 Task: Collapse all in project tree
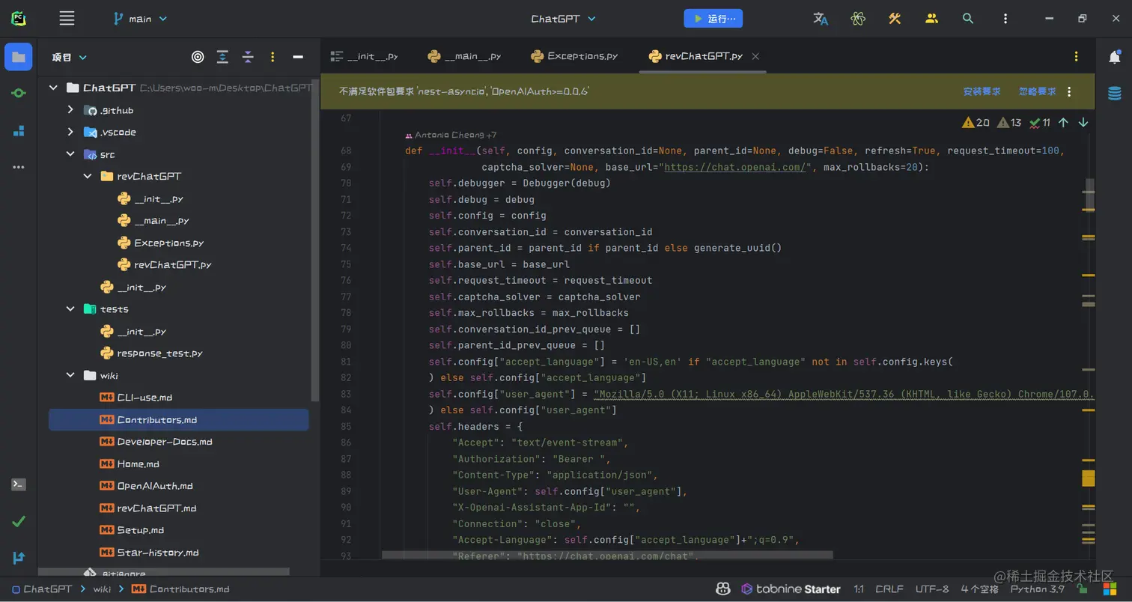pyautogui.click(x=248, y=57)
